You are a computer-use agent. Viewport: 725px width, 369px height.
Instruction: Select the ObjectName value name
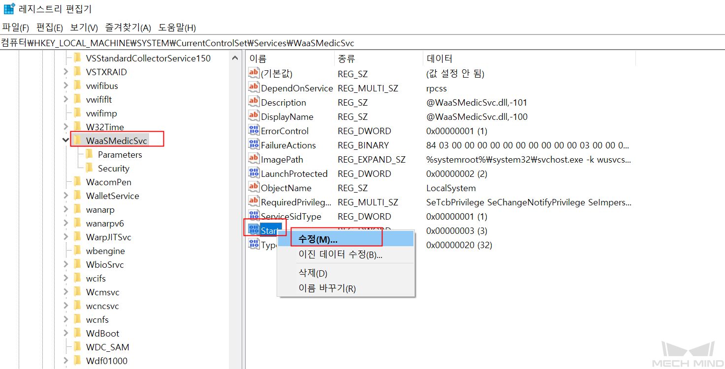[x=286, y=188]
